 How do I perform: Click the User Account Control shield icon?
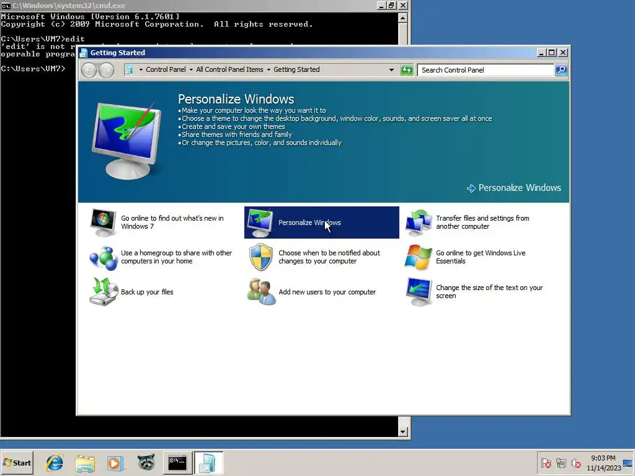tap(261, 257)
